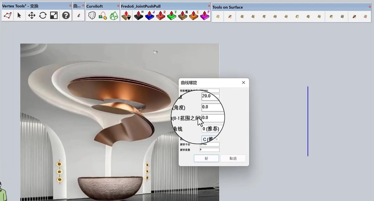Select the blue vertical line in viewport

pyautogui.click(x=308, y=121)
